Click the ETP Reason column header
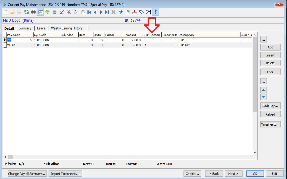Viewport: 287px width, 179px height. tap(152, 35)
